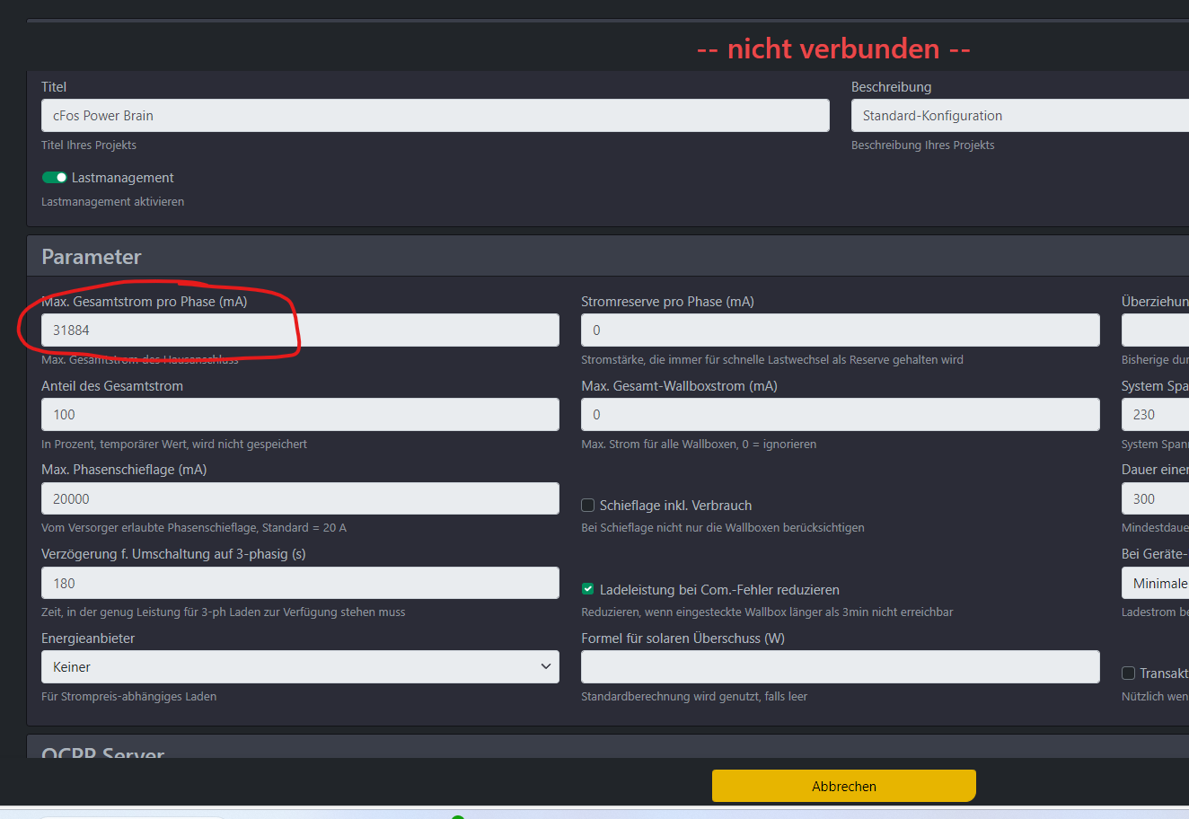The width and height of the screenshot is (1189, 819).
Task: Enable Schieflage inkl. Verbrauch checkbox
Action: pyautogui.click(x=588, y=506)
